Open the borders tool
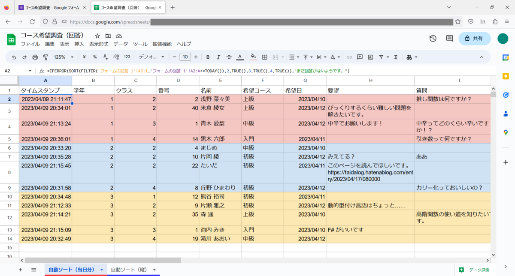Screen dimensions: 515x276 [265, 57]
